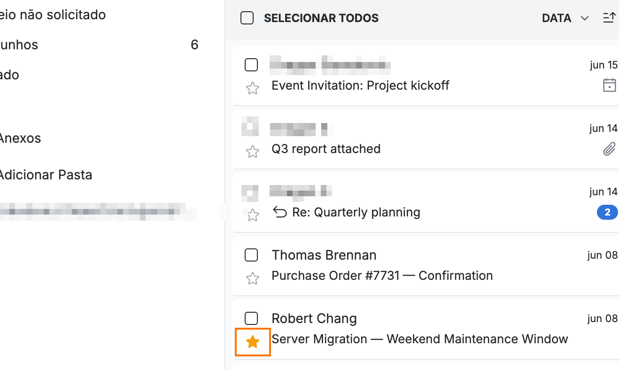619x370 pixels.
Task: Toggle the sort order icon next to DATA
Action: pos(609,18)
